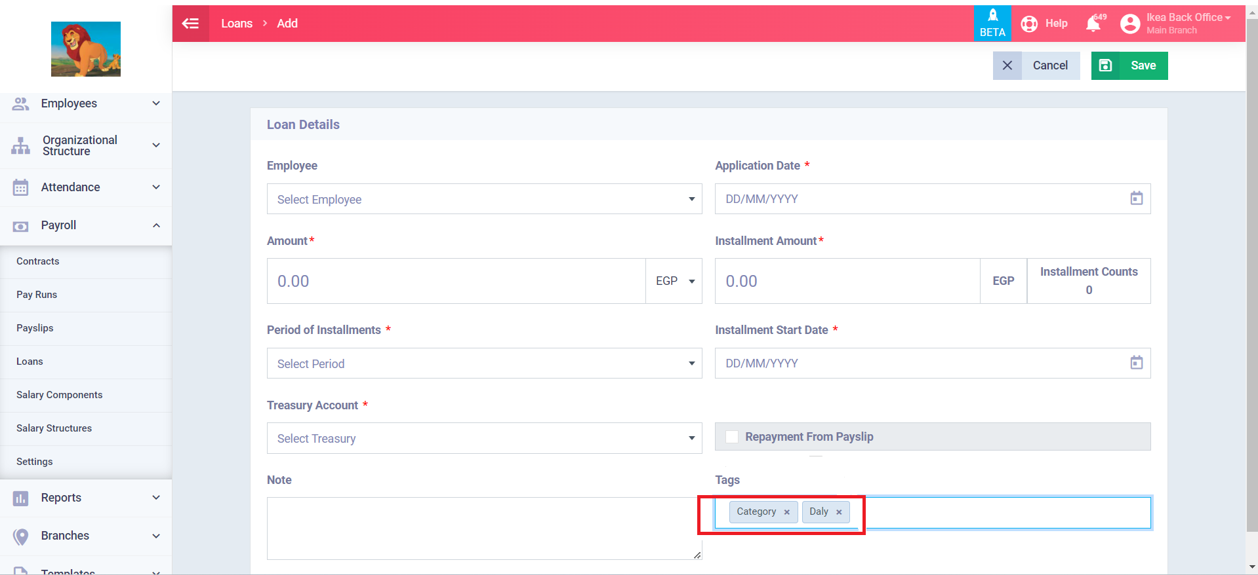The image size is (1258, 575).
Task: Open Salary Components in the sidebar
Action: tap(60, 395)
